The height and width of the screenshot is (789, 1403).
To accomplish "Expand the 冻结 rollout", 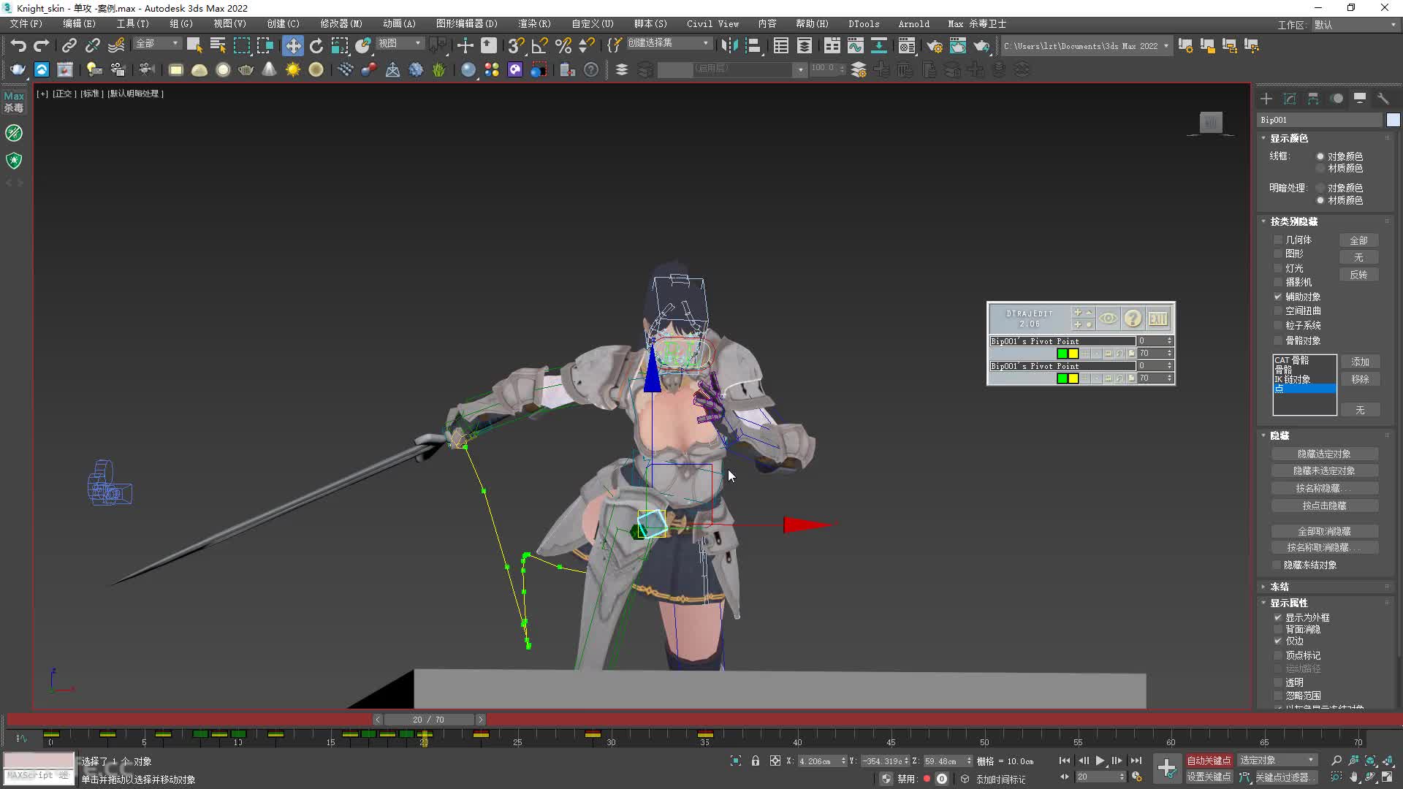I will (1279, 587).
